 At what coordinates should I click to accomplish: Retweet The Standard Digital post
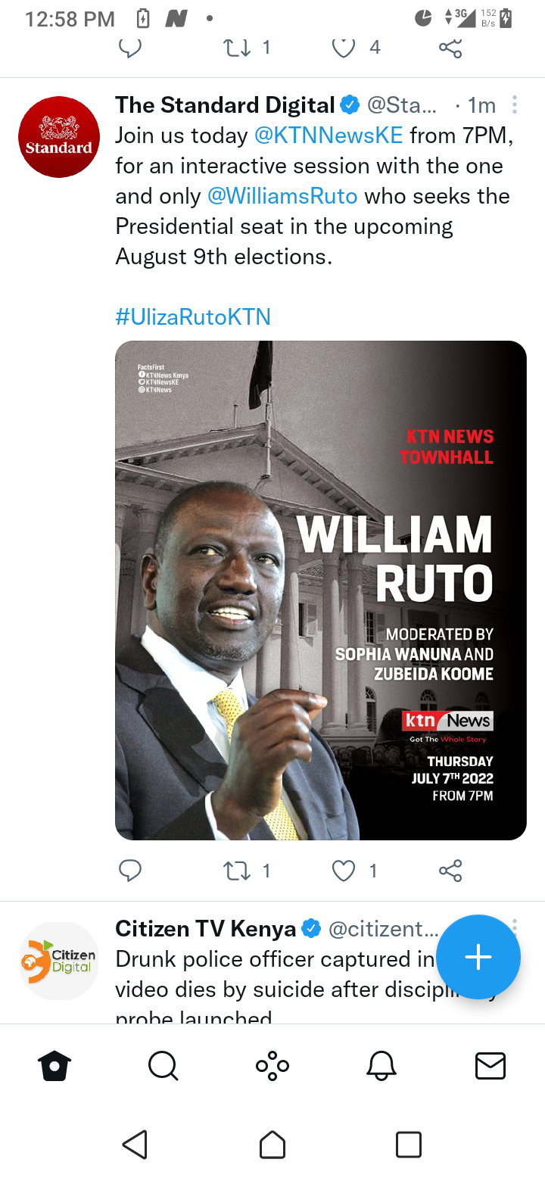coord(238,871)
